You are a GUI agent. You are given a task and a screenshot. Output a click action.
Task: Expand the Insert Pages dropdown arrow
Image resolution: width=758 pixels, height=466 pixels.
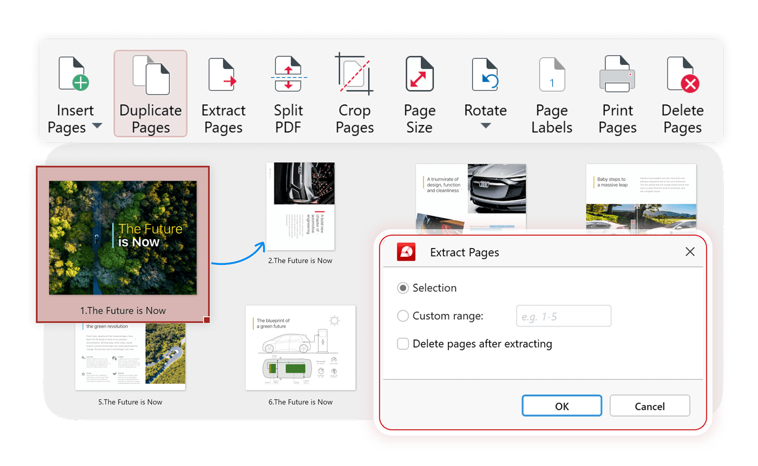[97, 127]
